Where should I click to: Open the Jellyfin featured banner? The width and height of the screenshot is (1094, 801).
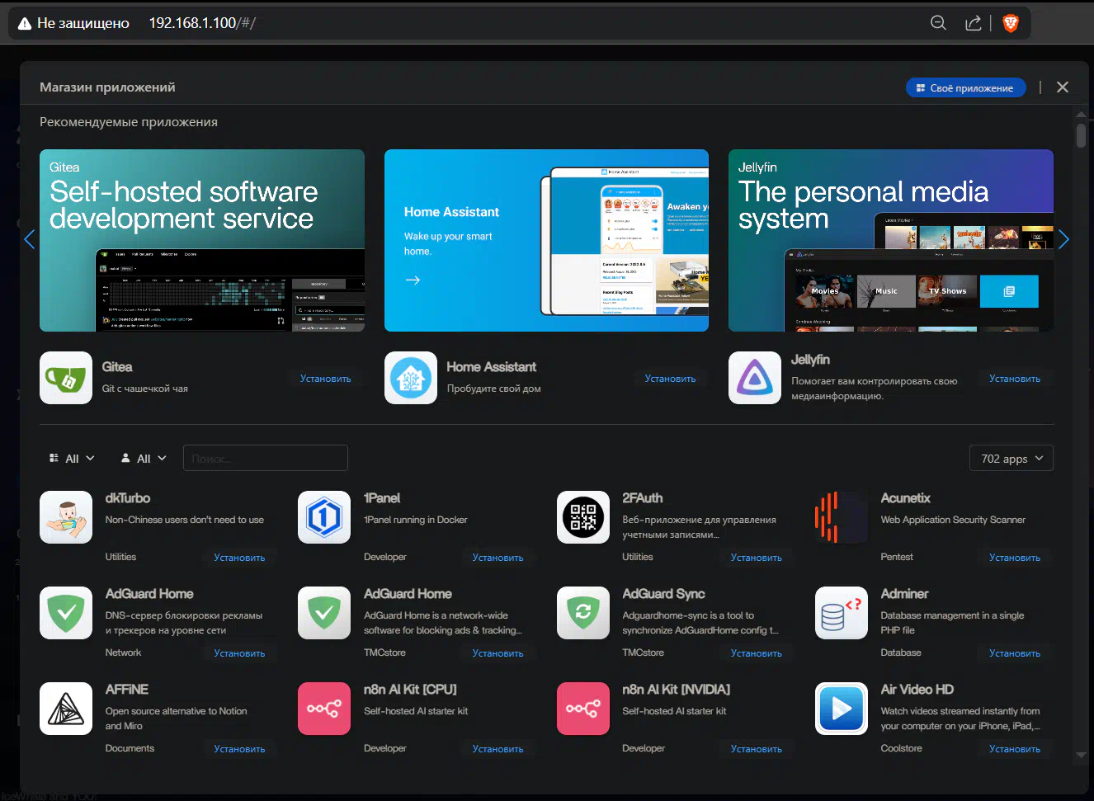[891, 240]
